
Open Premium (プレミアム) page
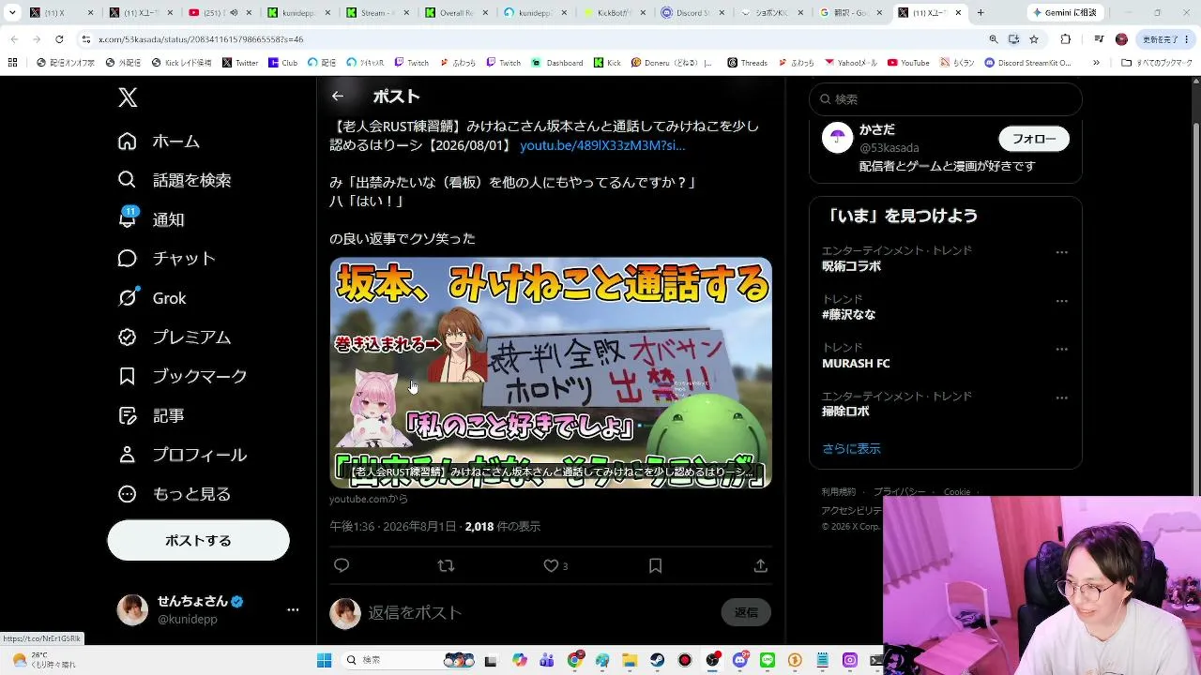click(x=175, y=337)
